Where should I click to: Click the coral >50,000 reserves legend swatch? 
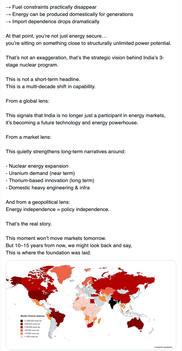coord(22,330)
